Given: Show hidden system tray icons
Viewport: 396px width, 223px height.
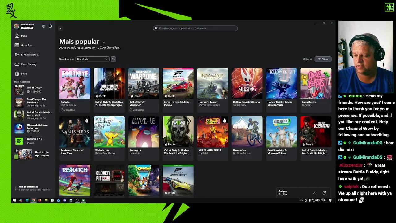Looking at the screenshot, I should pos(302,200).
